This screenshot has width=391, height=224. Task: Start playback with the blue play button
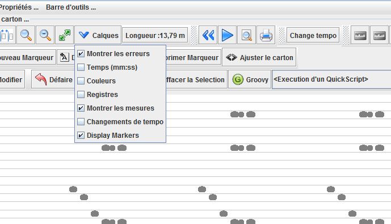[227, 35]
